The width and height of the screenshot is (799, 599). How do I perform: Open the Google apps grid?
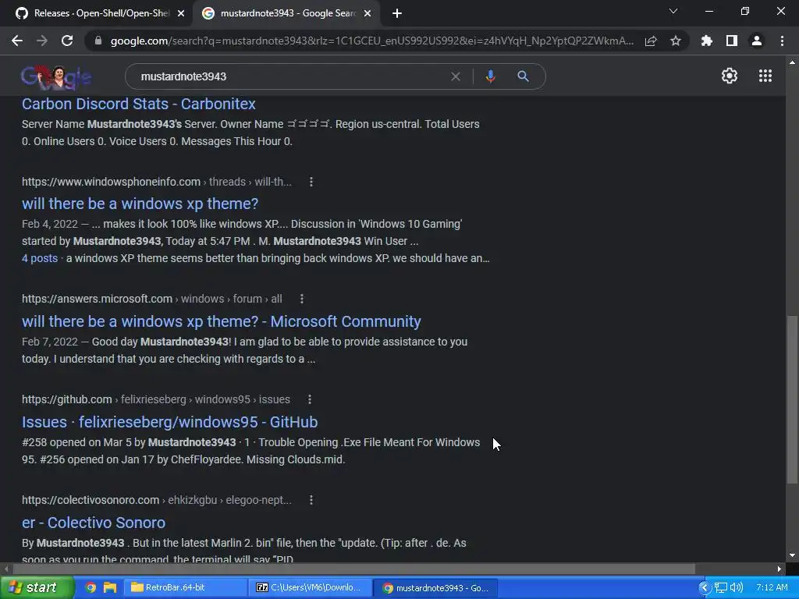[x=765, y=76]
